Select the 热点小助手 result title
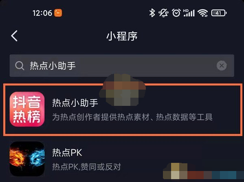The image size is (244, 182). (x=75, y=103)
